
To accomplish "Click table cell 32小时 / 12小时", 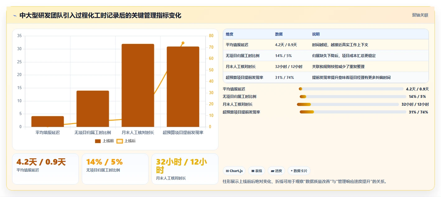I will (289, 67).
